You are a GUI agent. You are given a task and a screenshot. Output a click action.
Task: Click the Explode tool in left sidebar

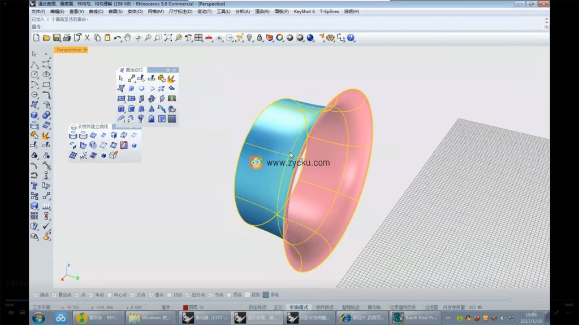46,135
